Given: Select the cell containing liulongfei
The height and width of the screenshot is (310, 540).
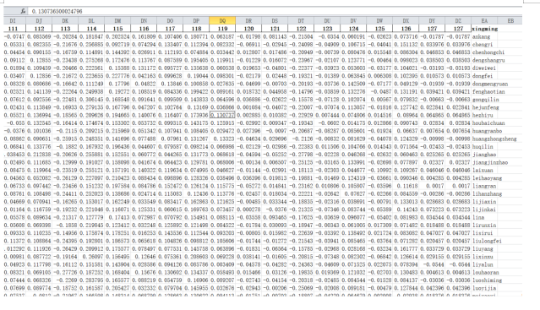Looking at the screenshot, I should tap(487, 241).
